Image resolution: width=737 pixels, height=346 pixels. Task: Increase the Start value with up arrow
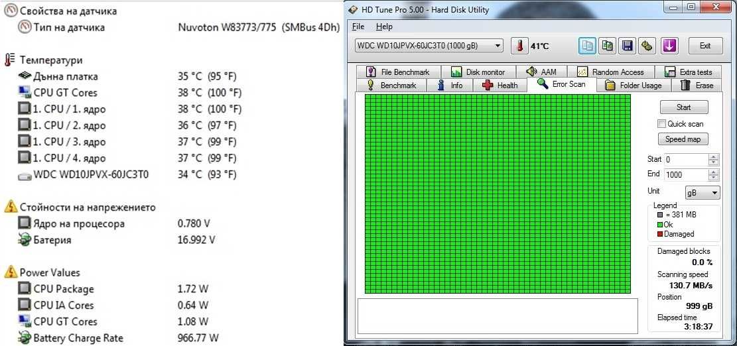[714, 157]
